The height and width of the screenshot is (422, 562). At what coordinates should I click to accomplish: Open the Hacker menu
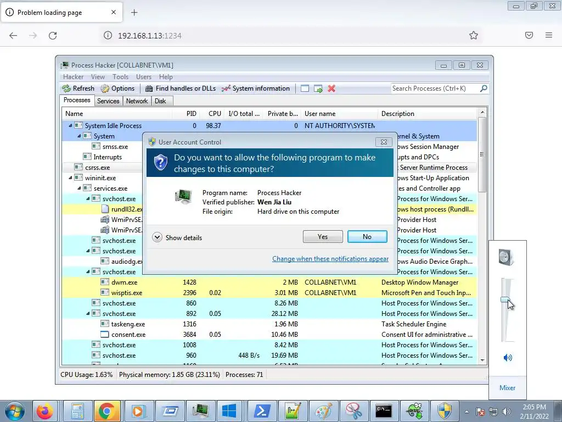tap(73, 77)
